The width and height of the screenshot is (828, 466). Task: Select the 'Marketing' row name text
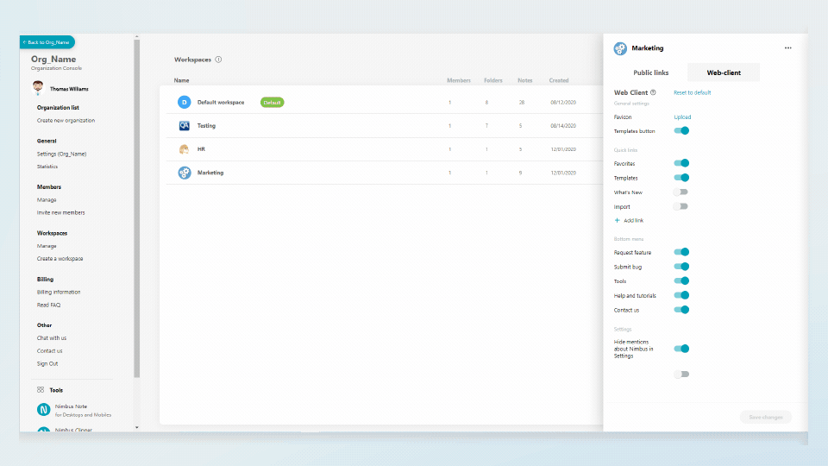(x=210, y=173)
